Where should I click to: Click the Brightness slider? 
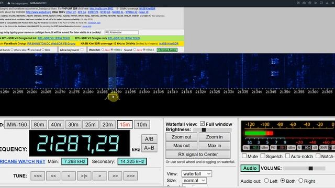pos(213,130)
